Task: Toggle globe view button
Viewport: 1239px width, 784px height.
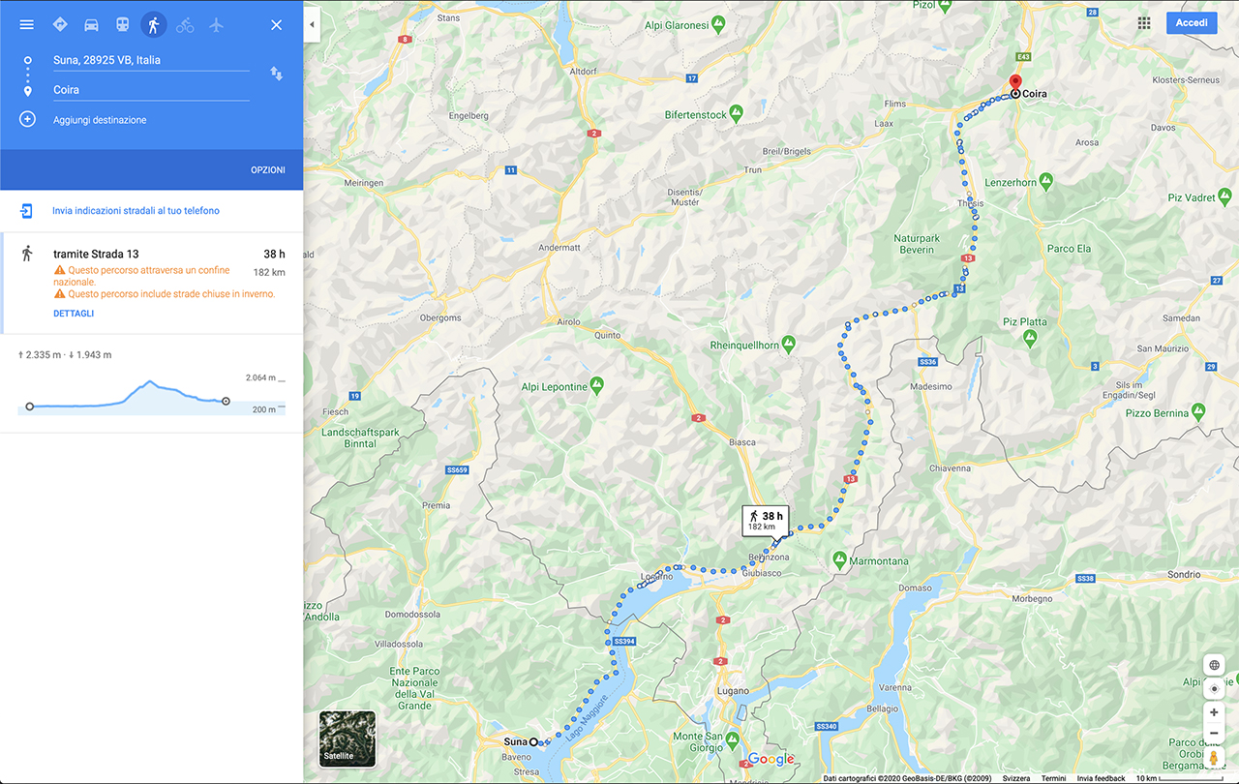Action: pyautogui.click(x=1214, y=665)
